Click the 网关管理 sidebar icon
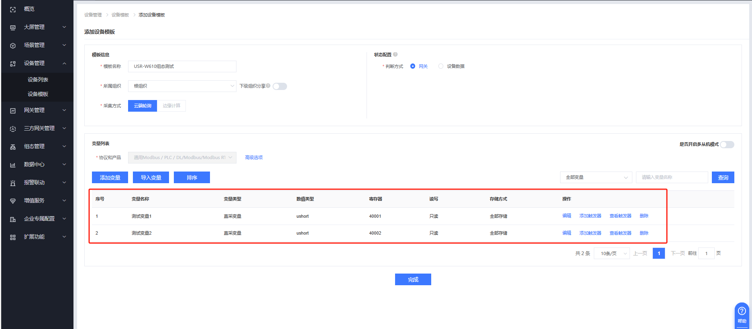 pos(13,110)
